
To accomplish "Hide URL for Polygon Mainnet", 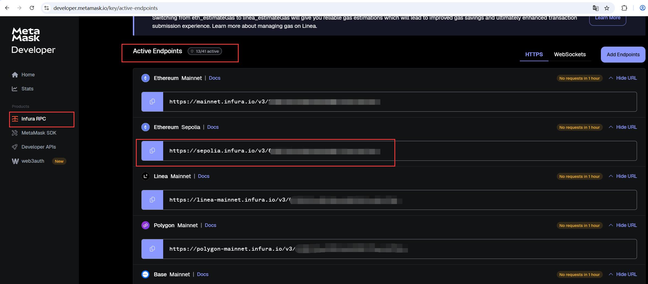I will pos(623,225).
